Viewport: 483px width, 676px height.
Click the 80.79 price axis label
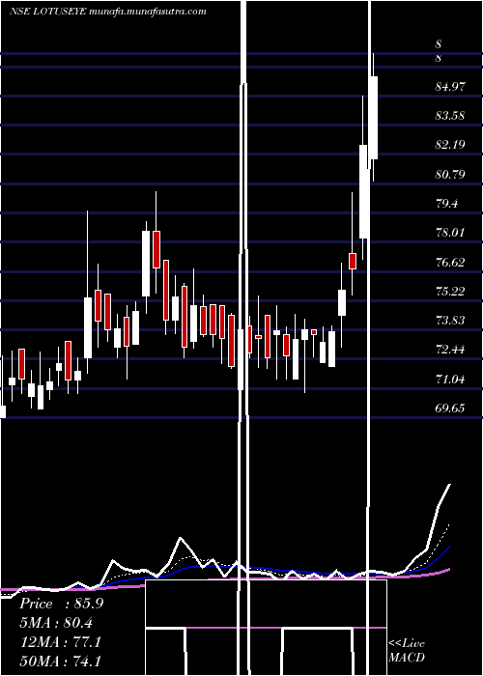point(450,175)
